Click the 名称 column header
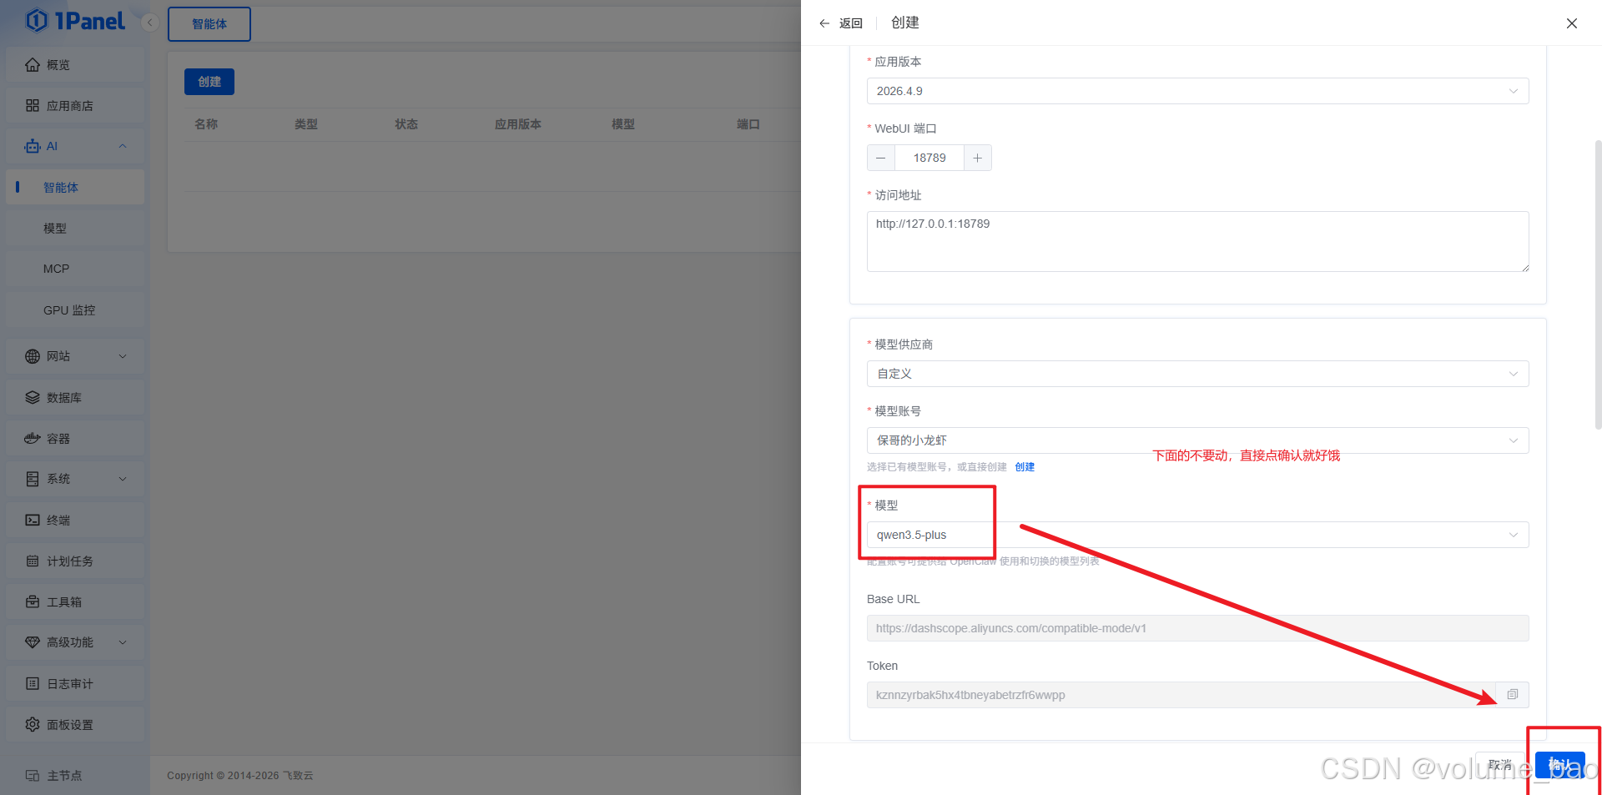 (x=206, y=124)
